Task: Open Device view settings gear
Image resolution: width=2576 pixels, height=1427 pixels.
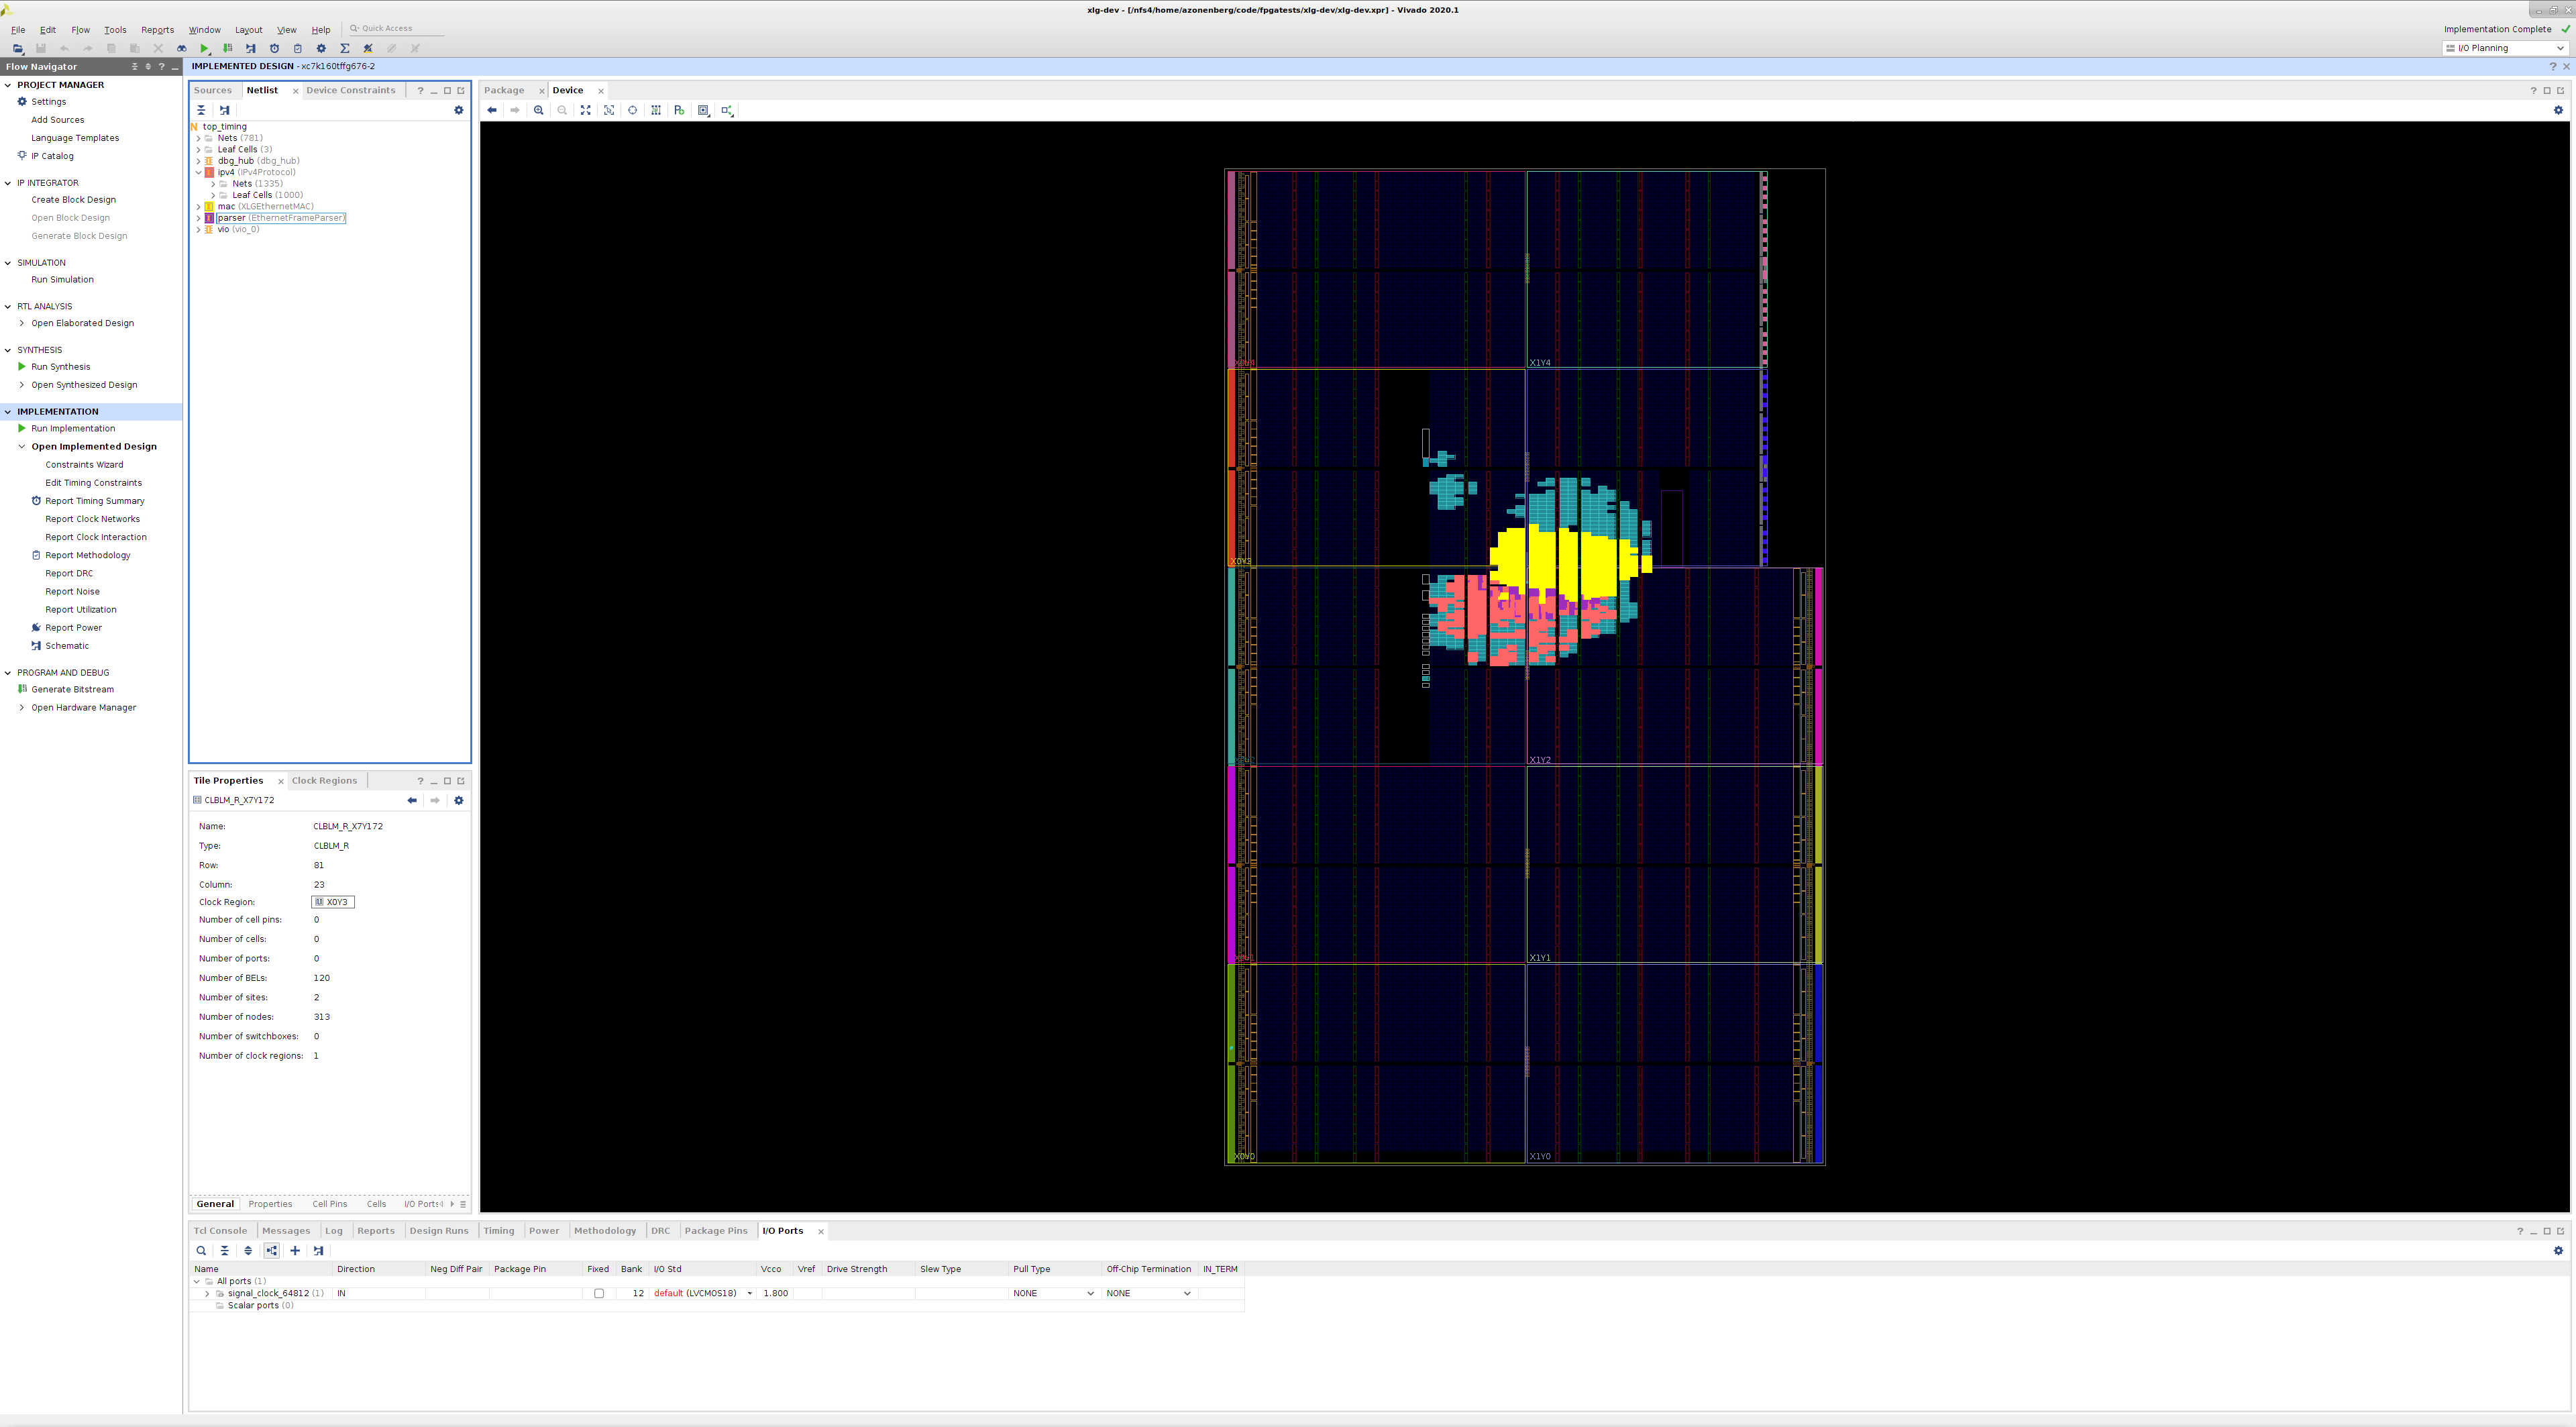Action: point(2559,110)
